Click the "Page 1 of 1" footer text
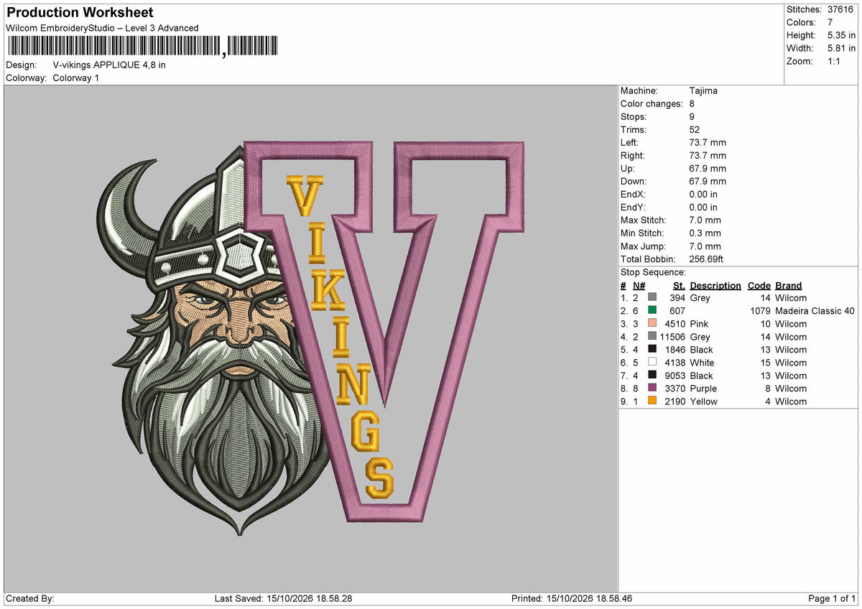The image size is (862, 609). (x=832, y=598)
